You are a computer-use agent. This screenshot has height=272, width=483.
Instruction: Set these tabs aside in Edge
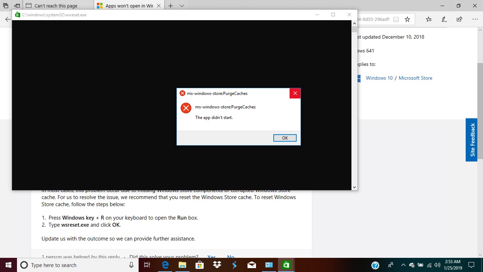pyautogui.click(x=17, y=6)
